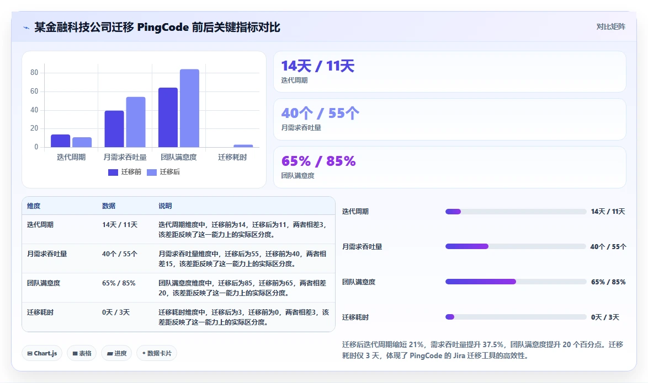Click the 80 y-axis tick label
The width and height of the screenshot is (648, 383).
(x=34, y=73)
